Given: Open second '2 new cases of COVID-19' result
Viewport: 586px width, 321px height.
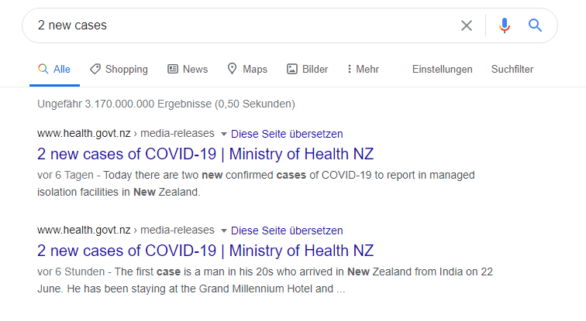Looking at the screenshot, I should point(205,251).
